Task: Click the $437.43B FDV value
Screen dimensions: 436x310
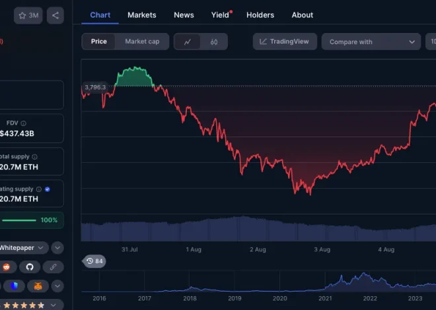Action: [17, 133]
